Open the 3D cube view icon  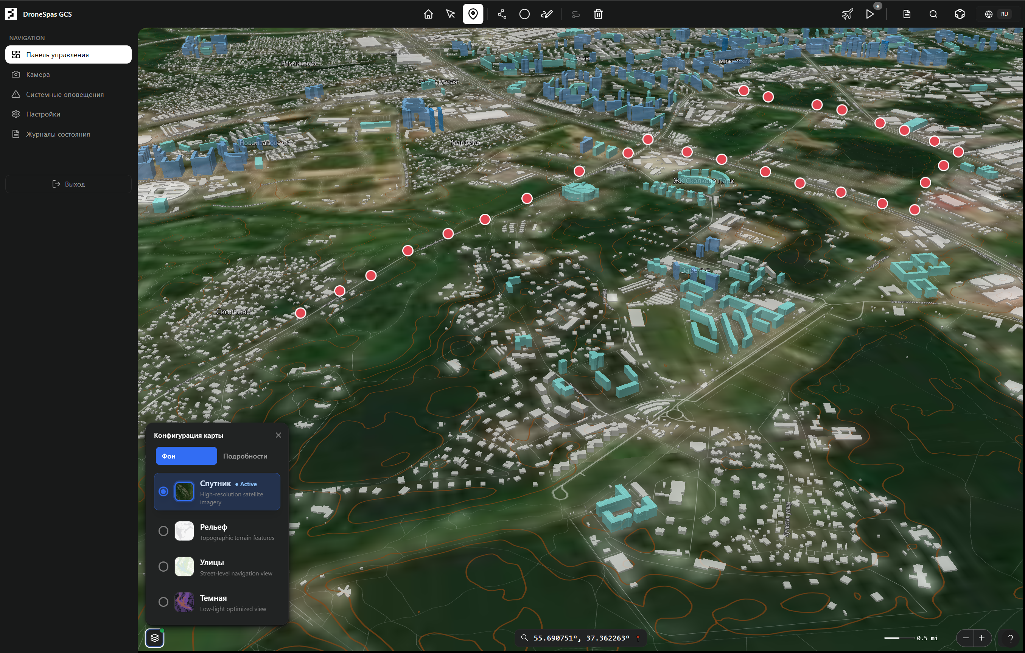point(960,14)
